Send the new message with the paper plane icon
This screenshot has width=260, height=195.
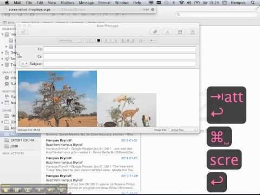(23, 32)
